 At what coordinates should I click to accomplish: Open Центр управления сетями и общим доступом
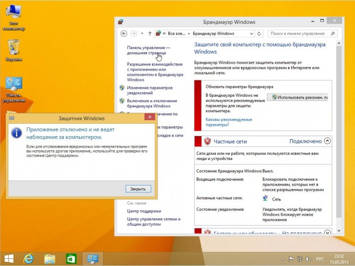click(154, 222)
